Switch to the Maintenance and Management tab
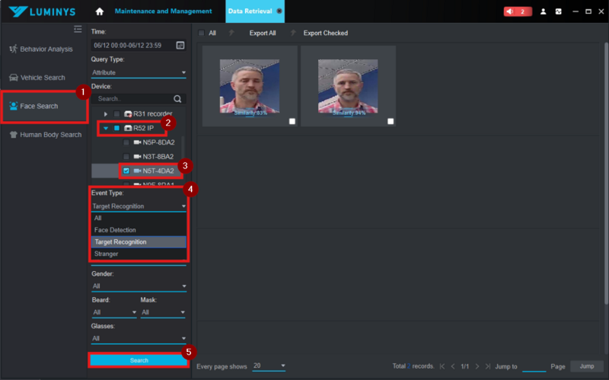609x380 pixels. click(163, 11)
